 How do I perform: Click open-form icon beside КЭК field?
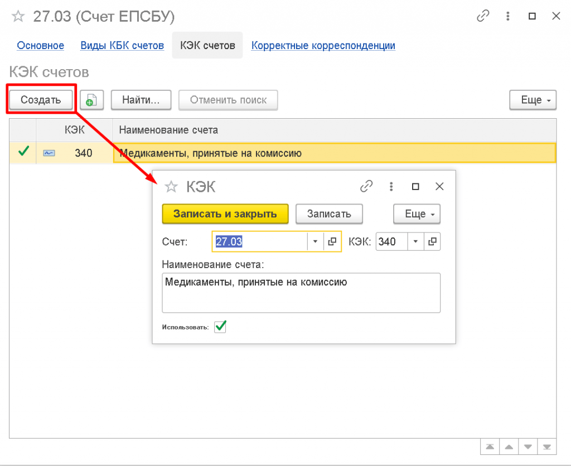[432, 241]
